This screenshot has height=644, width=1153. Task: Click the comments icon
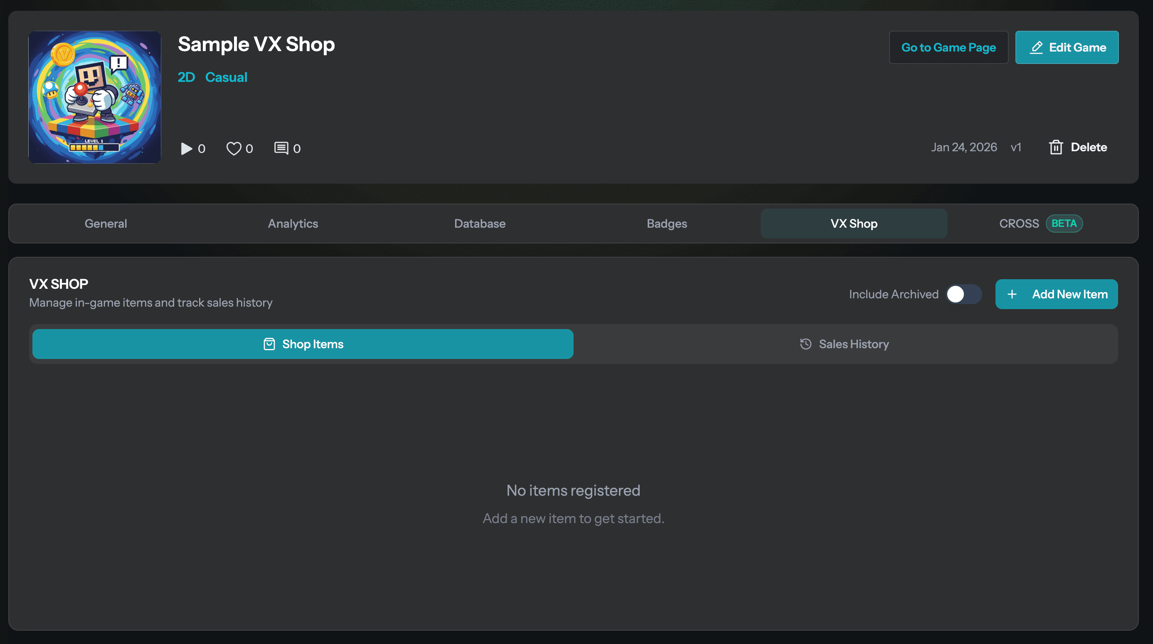click(x=281, y=148)
